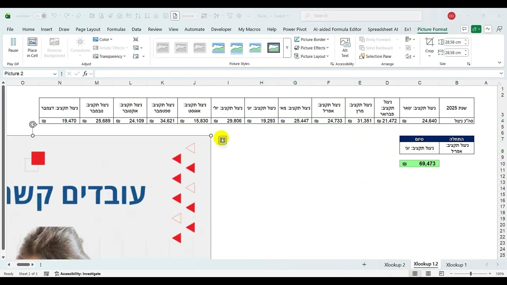Image resolution: width=507 pixels, height=285 pixels.
Task: Collapse the ribbon with the chevron
Action: click(499, 63)
